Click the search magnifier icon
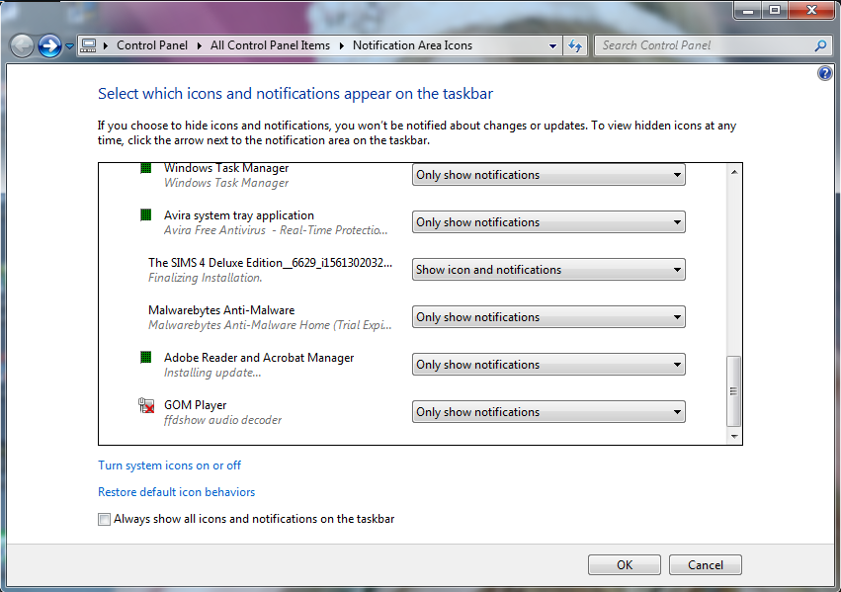 click(820, 45)
